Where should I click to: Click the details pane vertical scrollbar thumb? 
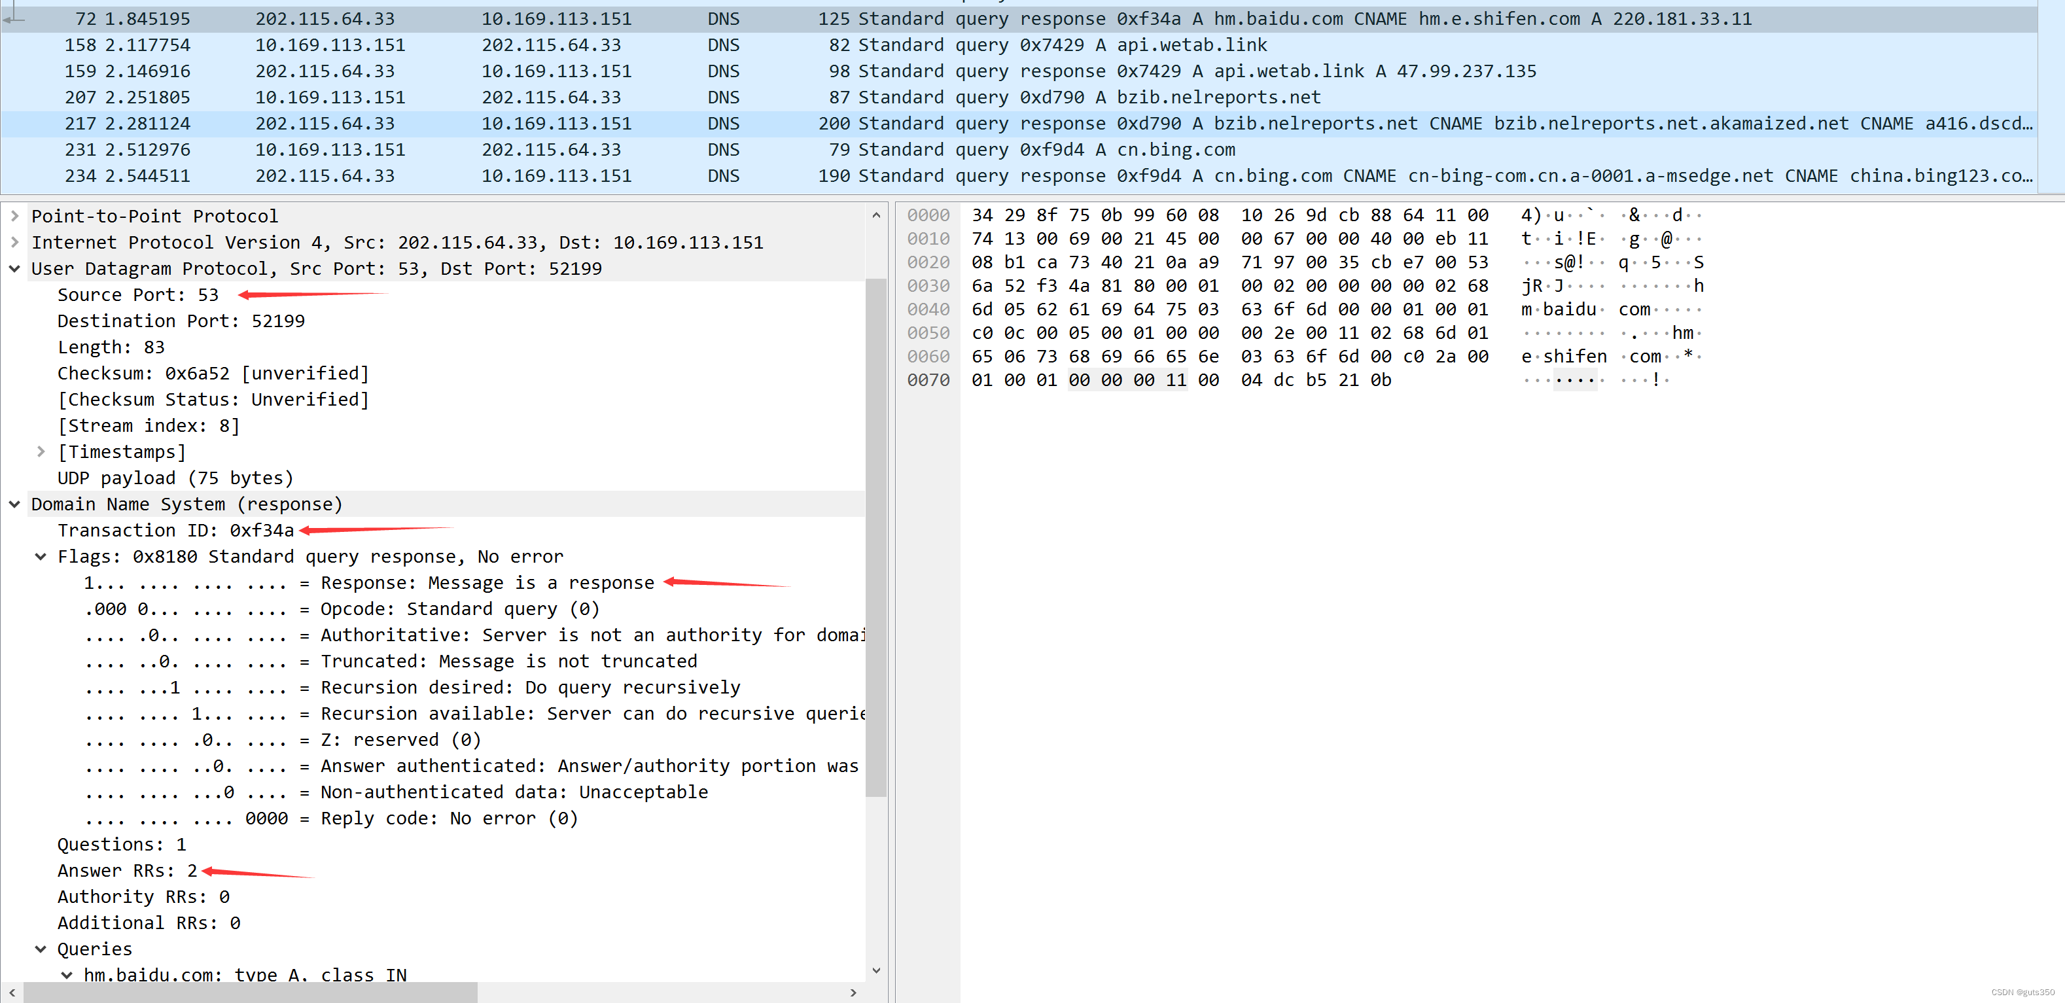pos(876,537)
